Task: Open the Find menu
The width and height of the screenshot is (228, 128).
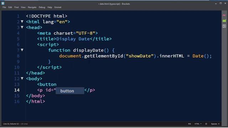Action: (16, 7)
